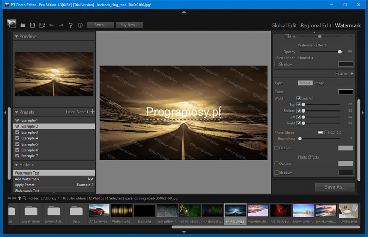Image resolution: width=368 pixels, height=237 pixels.
Task: Collapse the History panel
Action: (x=16, y=165)
